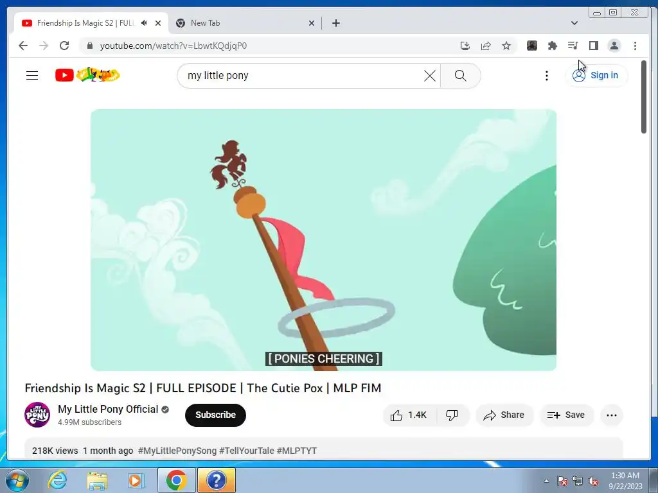
Task: Click the video player to pause
Action: click(324, 240)
